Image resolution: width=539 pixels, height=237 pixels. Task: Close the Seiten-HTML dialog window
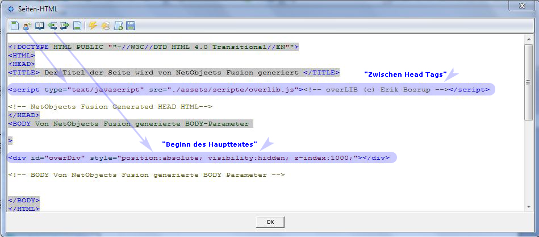point(520,6)
